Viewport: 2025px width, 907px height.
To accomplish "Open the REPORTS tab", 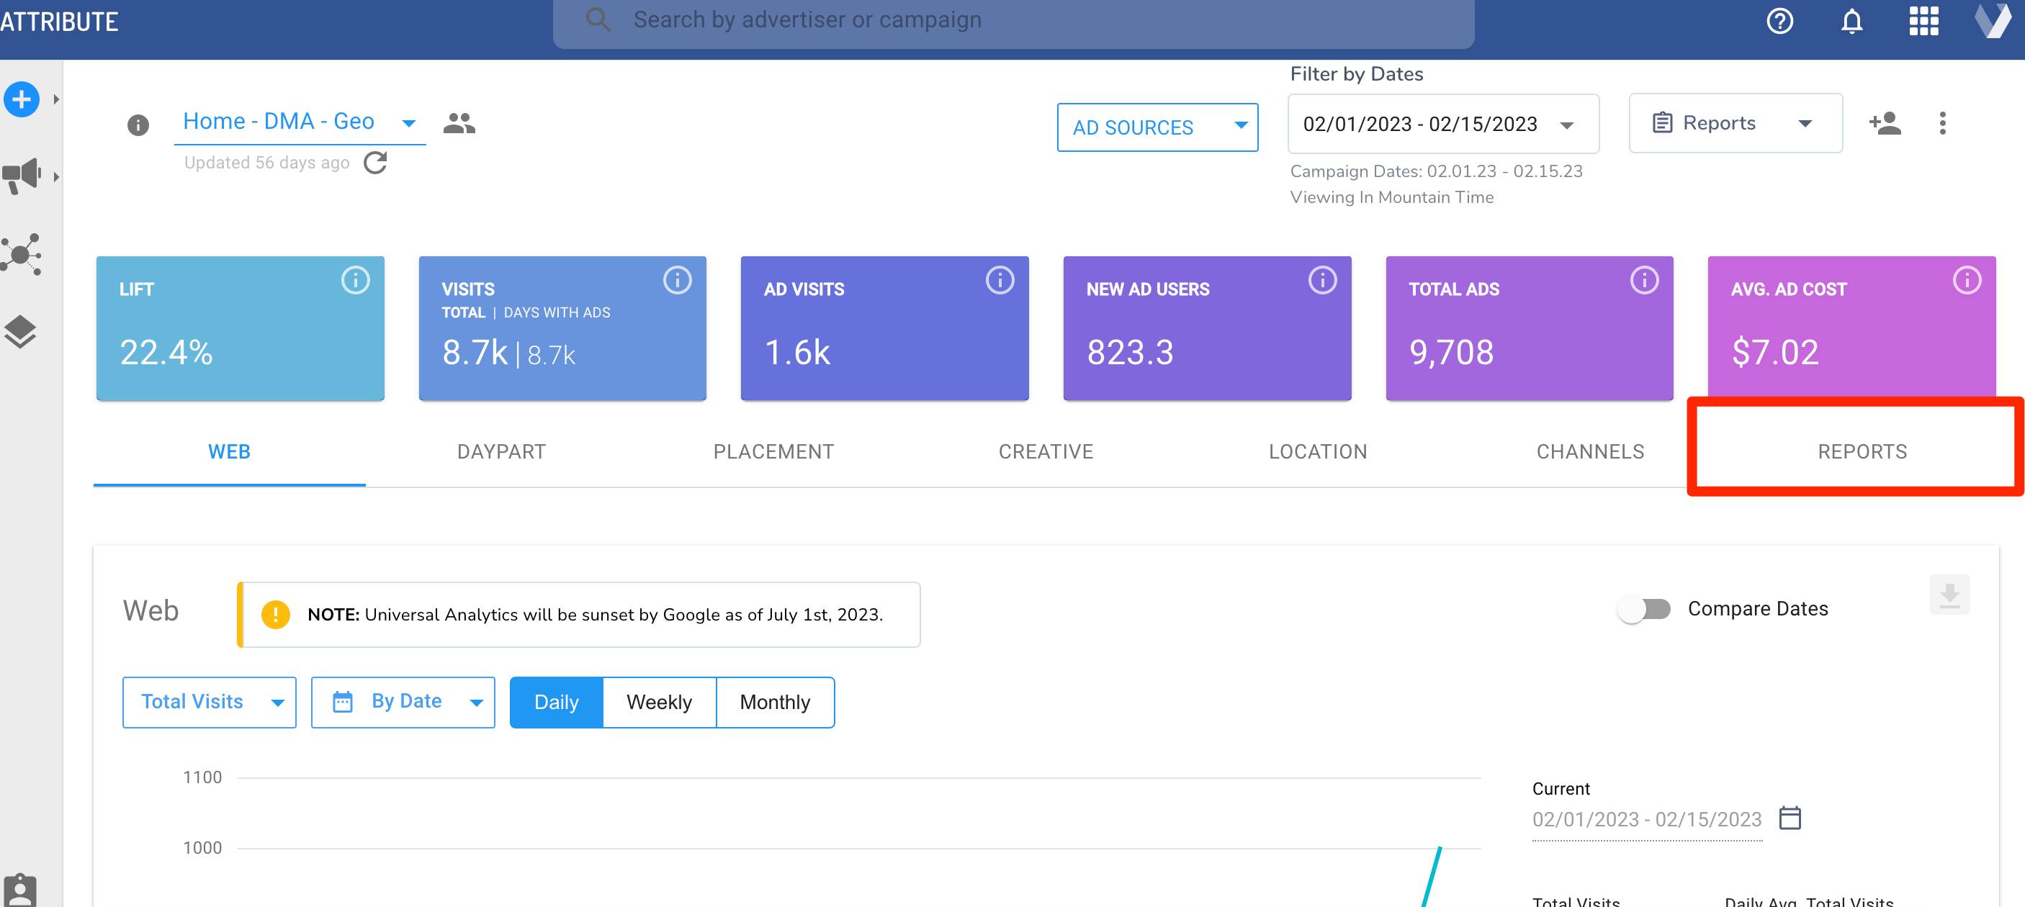I will (x=1862, y=451).
